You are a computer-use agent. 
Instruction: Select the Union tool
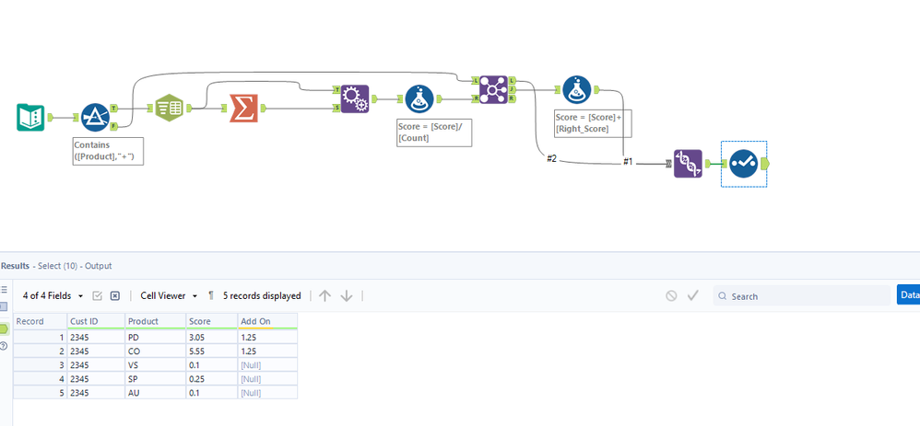click(x=688, y=164)
